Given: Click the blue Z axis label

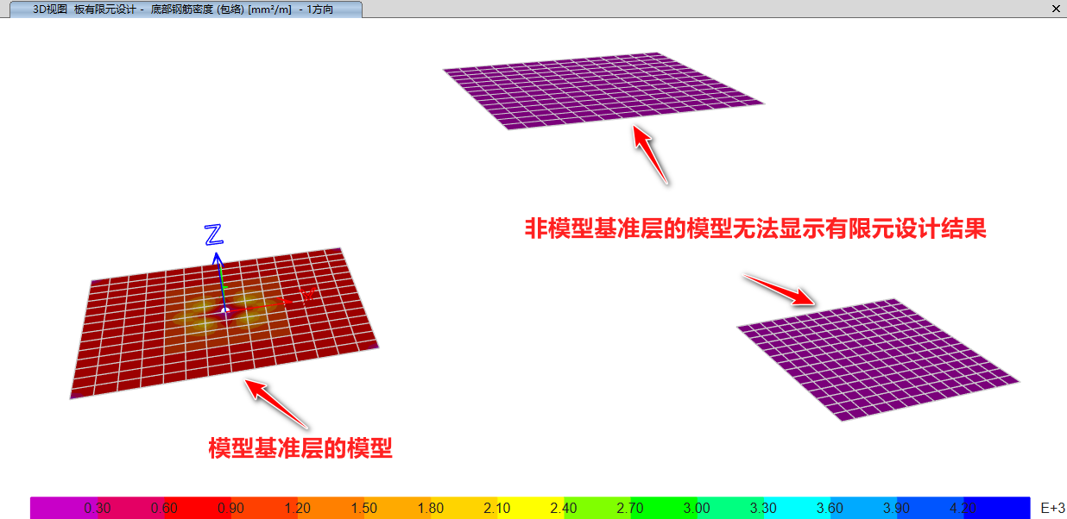Looking at the screenshot, I should click(213, 234).
